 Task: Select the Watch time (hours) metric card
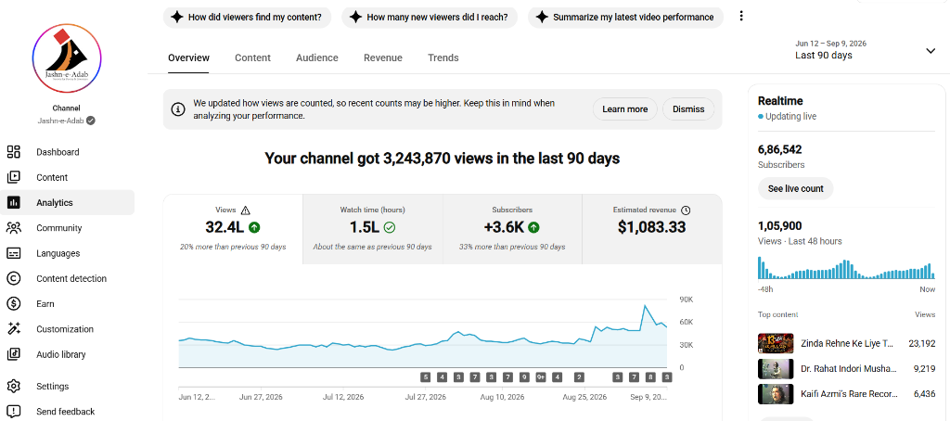click(373, 229)
